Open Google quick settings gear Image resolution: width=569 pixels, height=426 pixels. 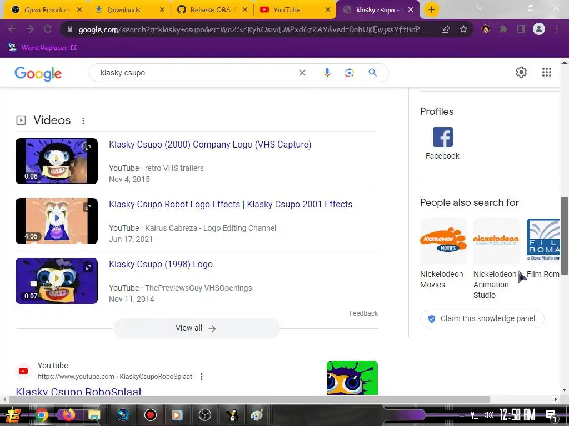pos(521,72)
